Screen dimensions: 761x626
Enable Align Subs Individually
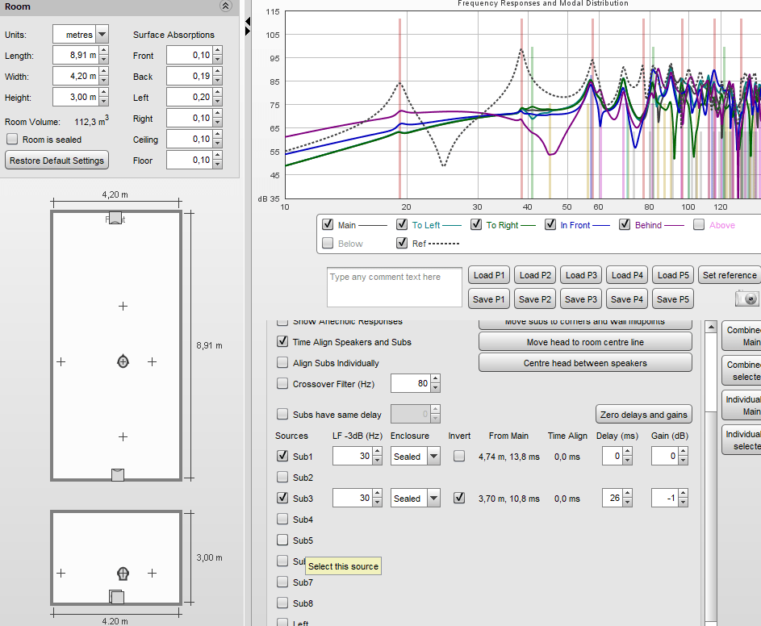point(282,362)
